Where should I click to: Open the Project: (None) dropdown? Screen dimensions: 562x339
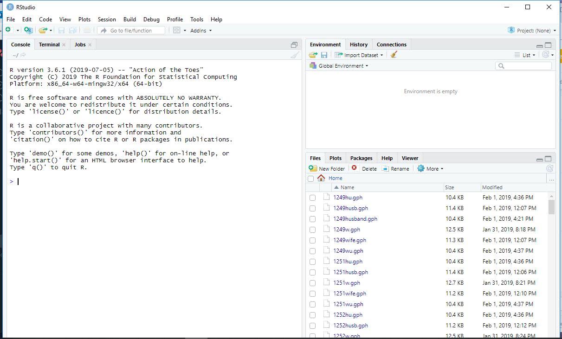pos(532,30)
